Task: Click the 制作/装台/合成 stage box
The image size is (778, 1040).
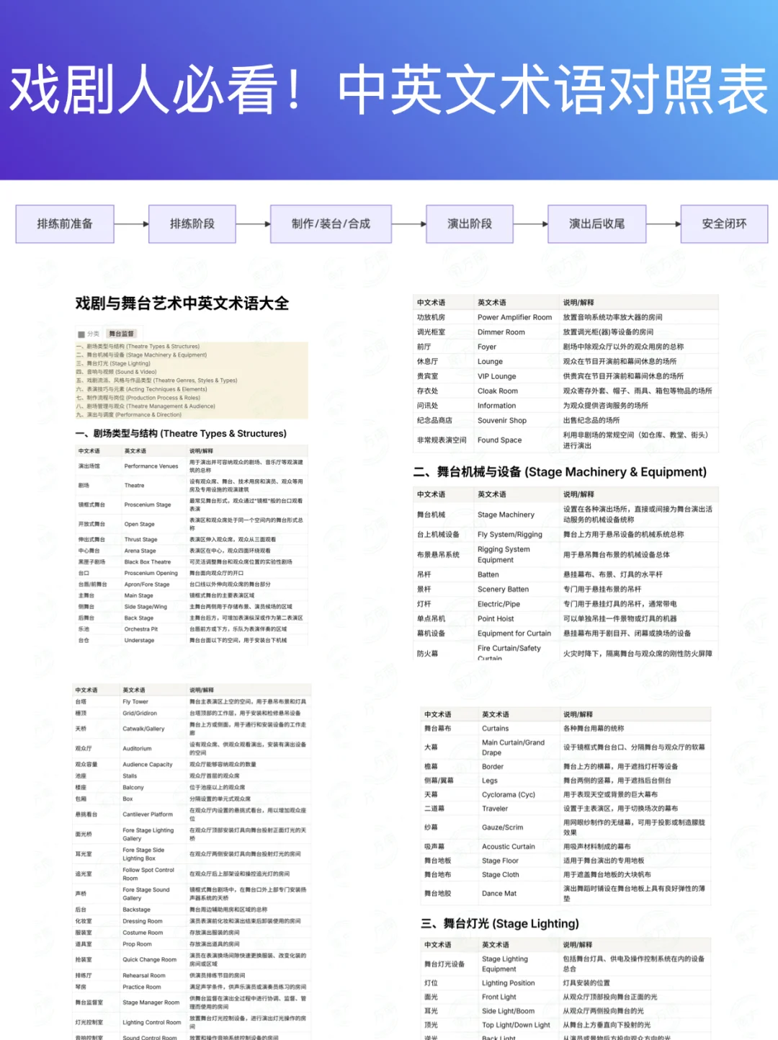Action: click(331, 223)
